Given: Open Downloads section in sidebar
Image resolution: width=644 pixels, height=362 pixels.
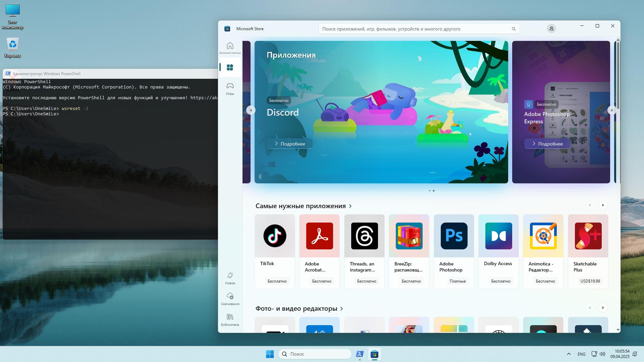Looking at the screenshot, I should click(x=230, y=299).
